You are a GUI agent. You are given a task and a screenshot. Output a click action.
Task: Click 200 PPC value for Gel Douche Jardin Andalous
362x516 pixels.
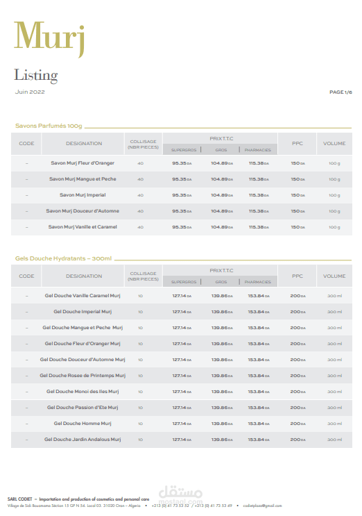tap(298, 440)
